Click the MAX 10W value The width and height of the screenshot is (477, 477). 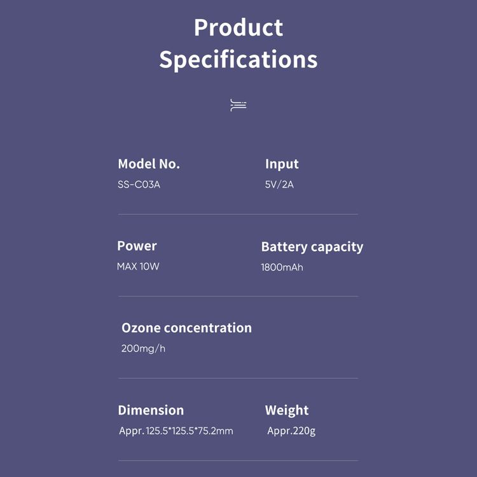(138, 266)
